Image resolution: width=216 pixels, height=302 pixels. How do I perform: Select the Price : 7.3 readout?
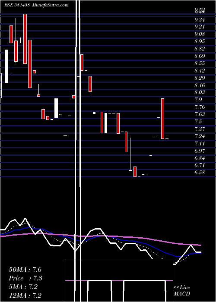tap(25, 278)
